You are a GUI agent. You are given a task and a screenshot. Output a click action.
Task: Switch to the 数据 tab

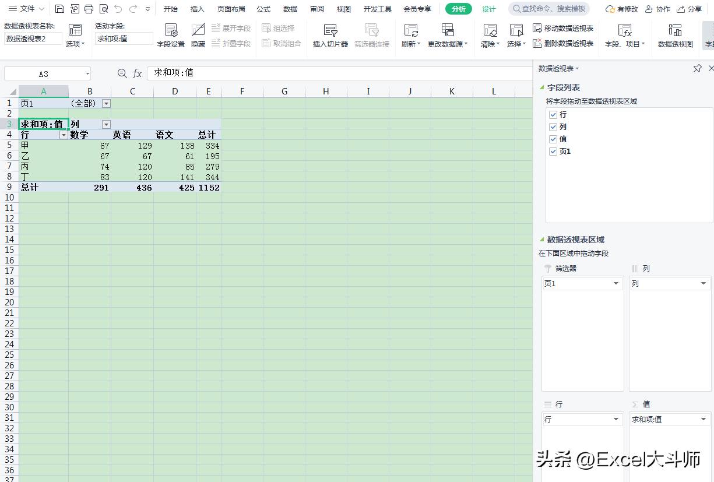290,9
